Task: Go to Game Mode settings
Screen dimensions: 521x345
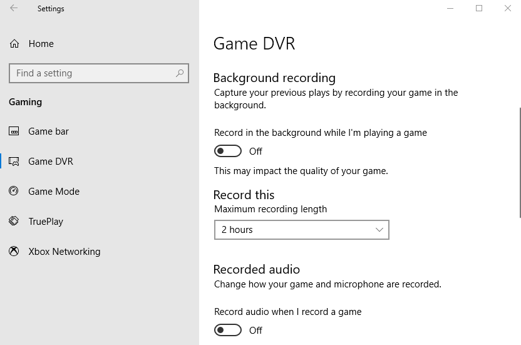Action: [x=100, y=191]
